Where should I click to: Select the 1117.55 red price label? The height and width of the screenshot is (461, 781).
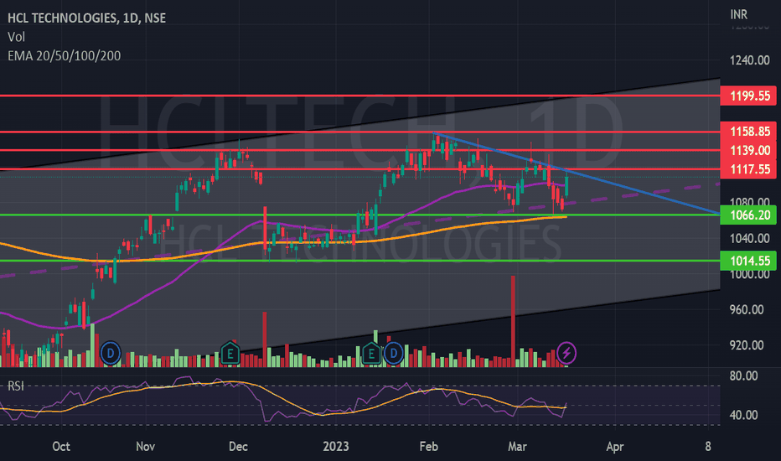click(748, 169)
